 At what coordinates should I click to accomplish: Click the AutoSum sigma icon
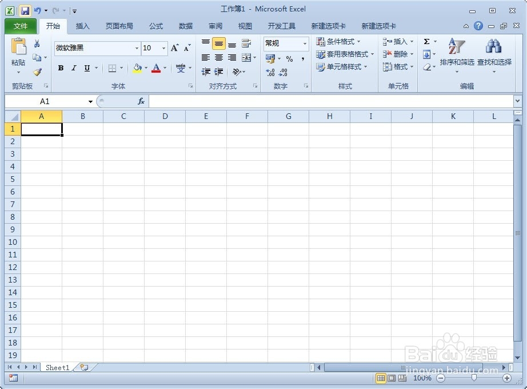pyautogui.click(x=426, y=41)
